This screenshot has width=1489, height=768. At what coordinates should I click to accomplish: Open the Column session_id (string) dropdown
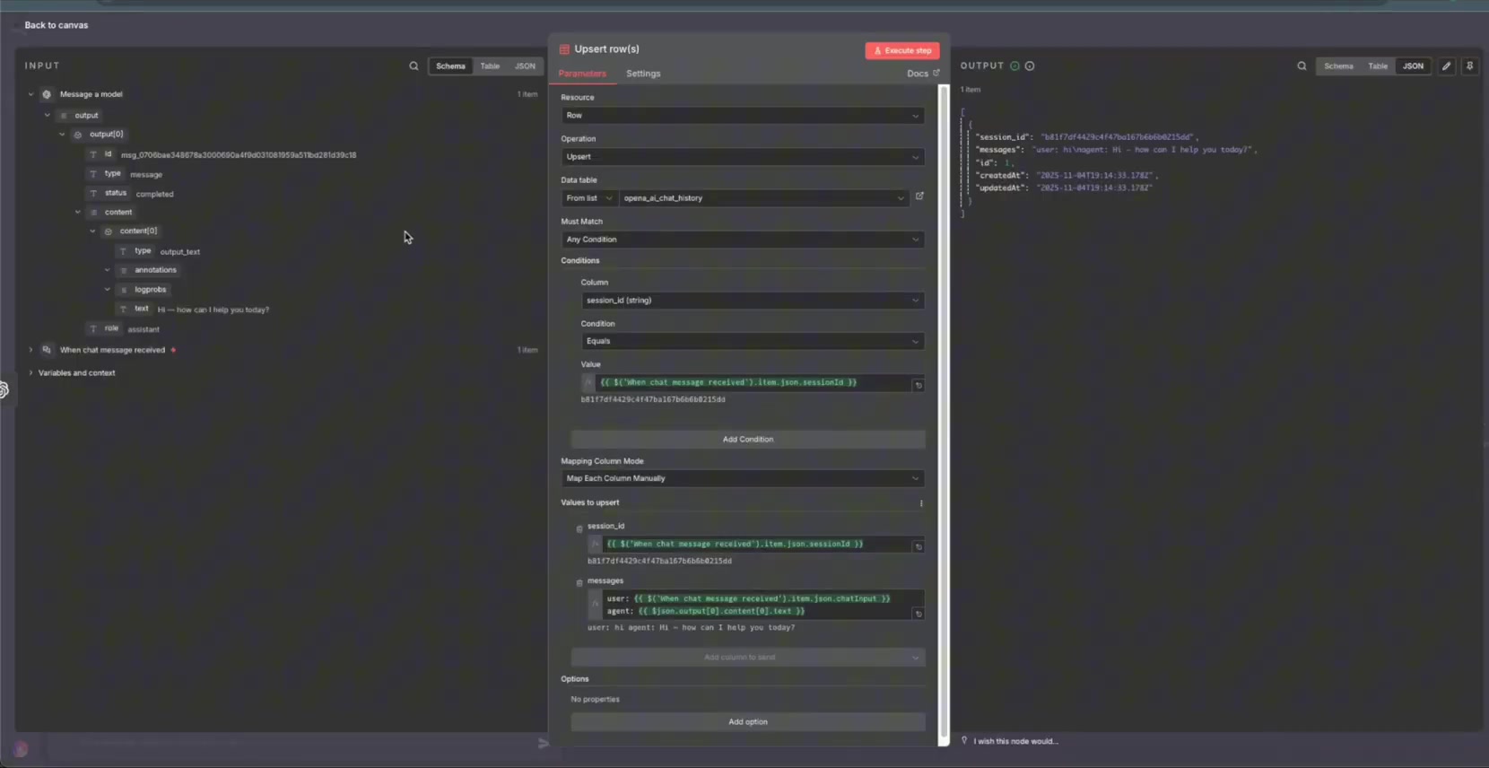pyautogui.click(x=753, y=301)
